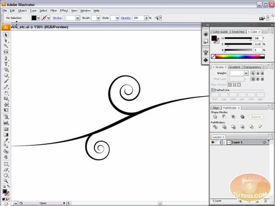Toggle the lock column for Layer 1

pos(217,142)
